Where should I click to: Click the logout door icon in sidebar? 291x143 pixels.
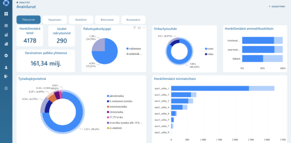pos(6,76)
